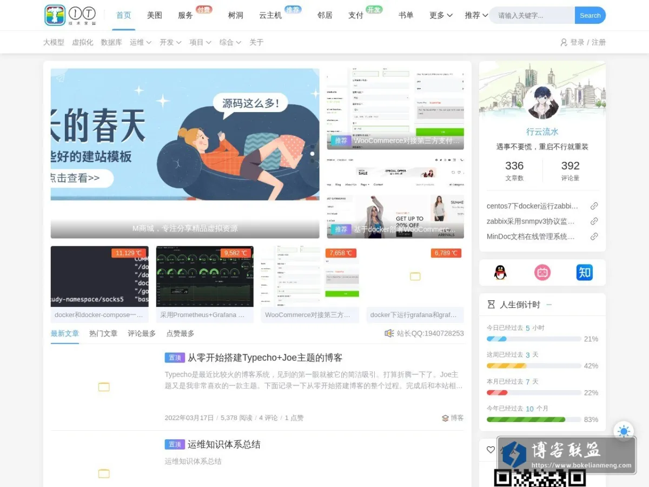Open the 书单 nav item
Viewport: 649px width, 487px height.
(x=406, y=15)
